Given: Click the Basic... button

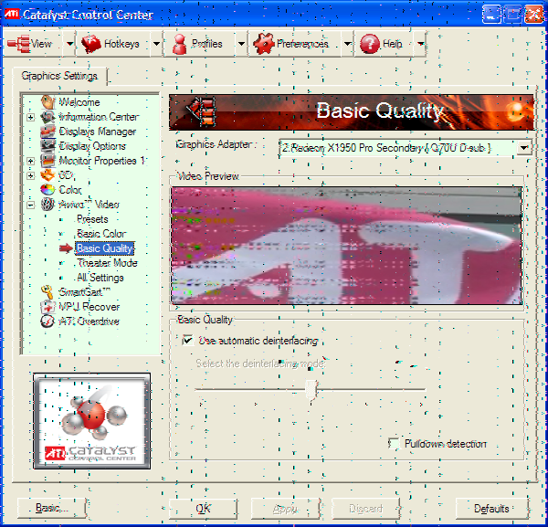Looking at the screenshot, I should click(52, 508).
